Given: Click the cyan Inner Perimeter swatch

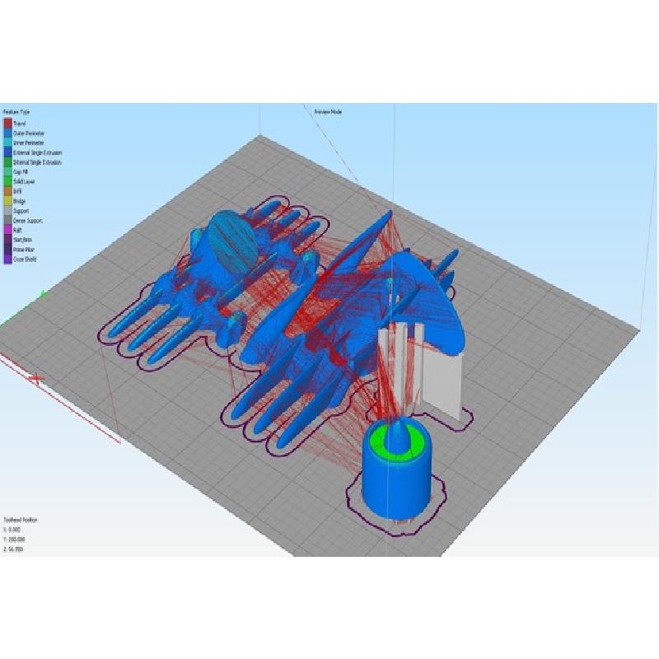Looking at the screenshot, I should click(8, 143).
